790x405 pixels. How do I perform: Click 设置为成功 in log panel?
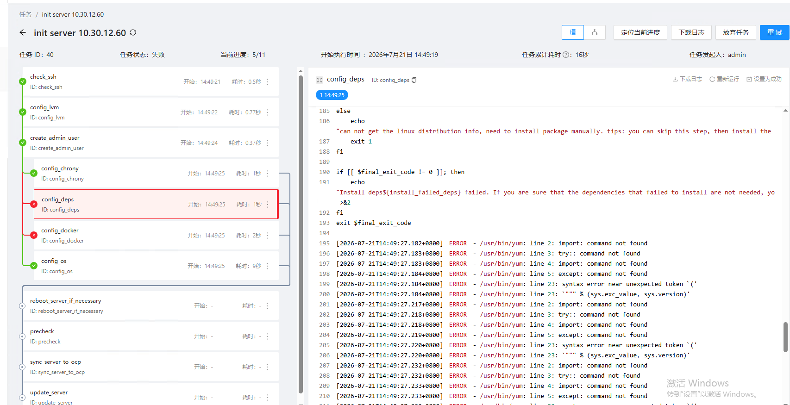764,79
